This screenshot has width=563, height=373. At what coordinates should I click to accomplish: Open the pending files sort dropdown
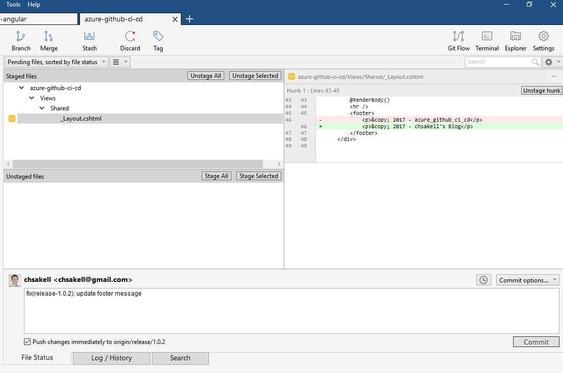(x=56, y=62)
